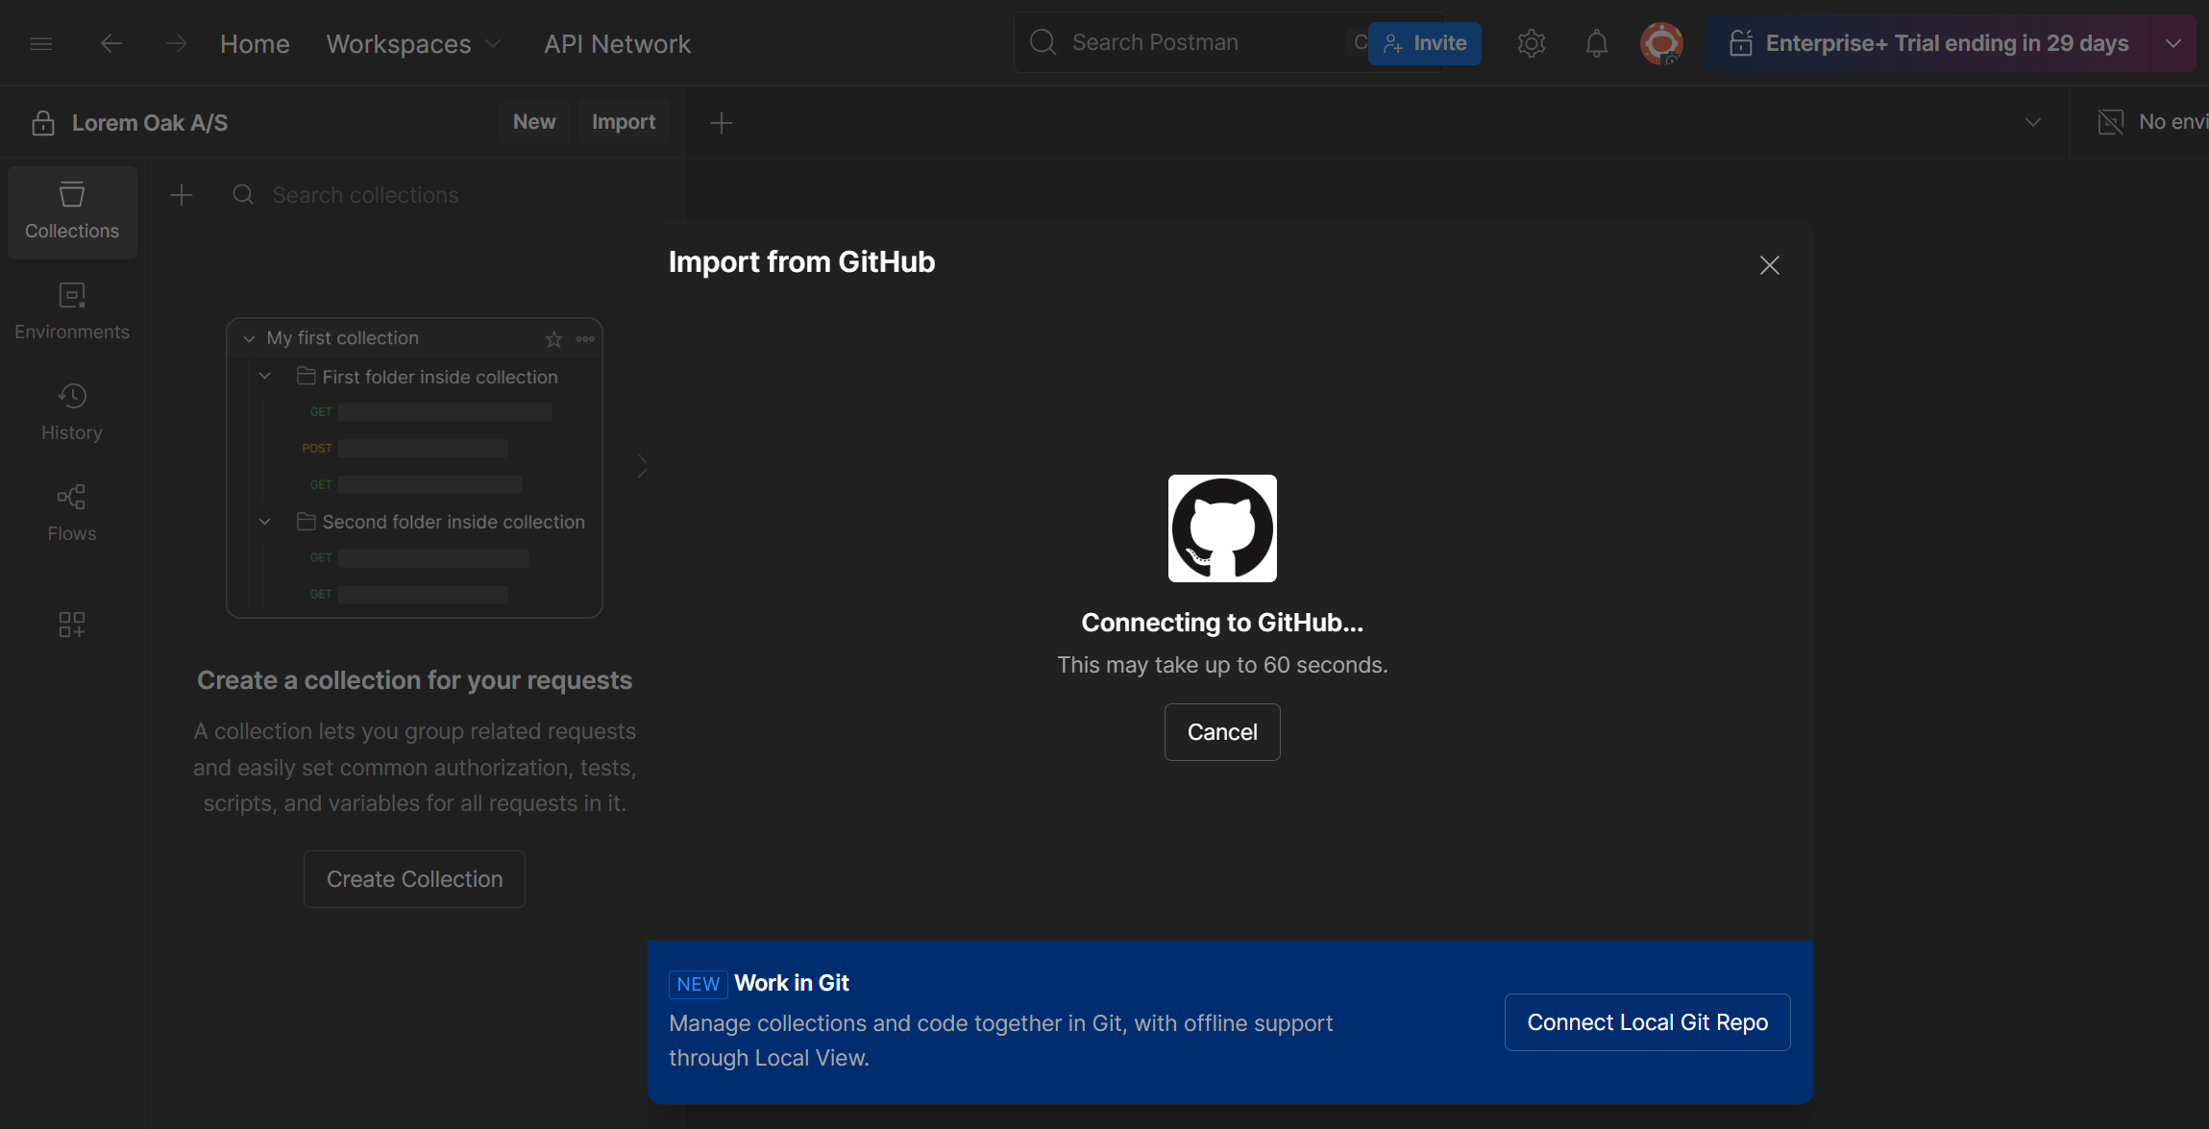Close the Import from GitHub dialog
Screen dimensions: 2209x1129
[1769, 265]
